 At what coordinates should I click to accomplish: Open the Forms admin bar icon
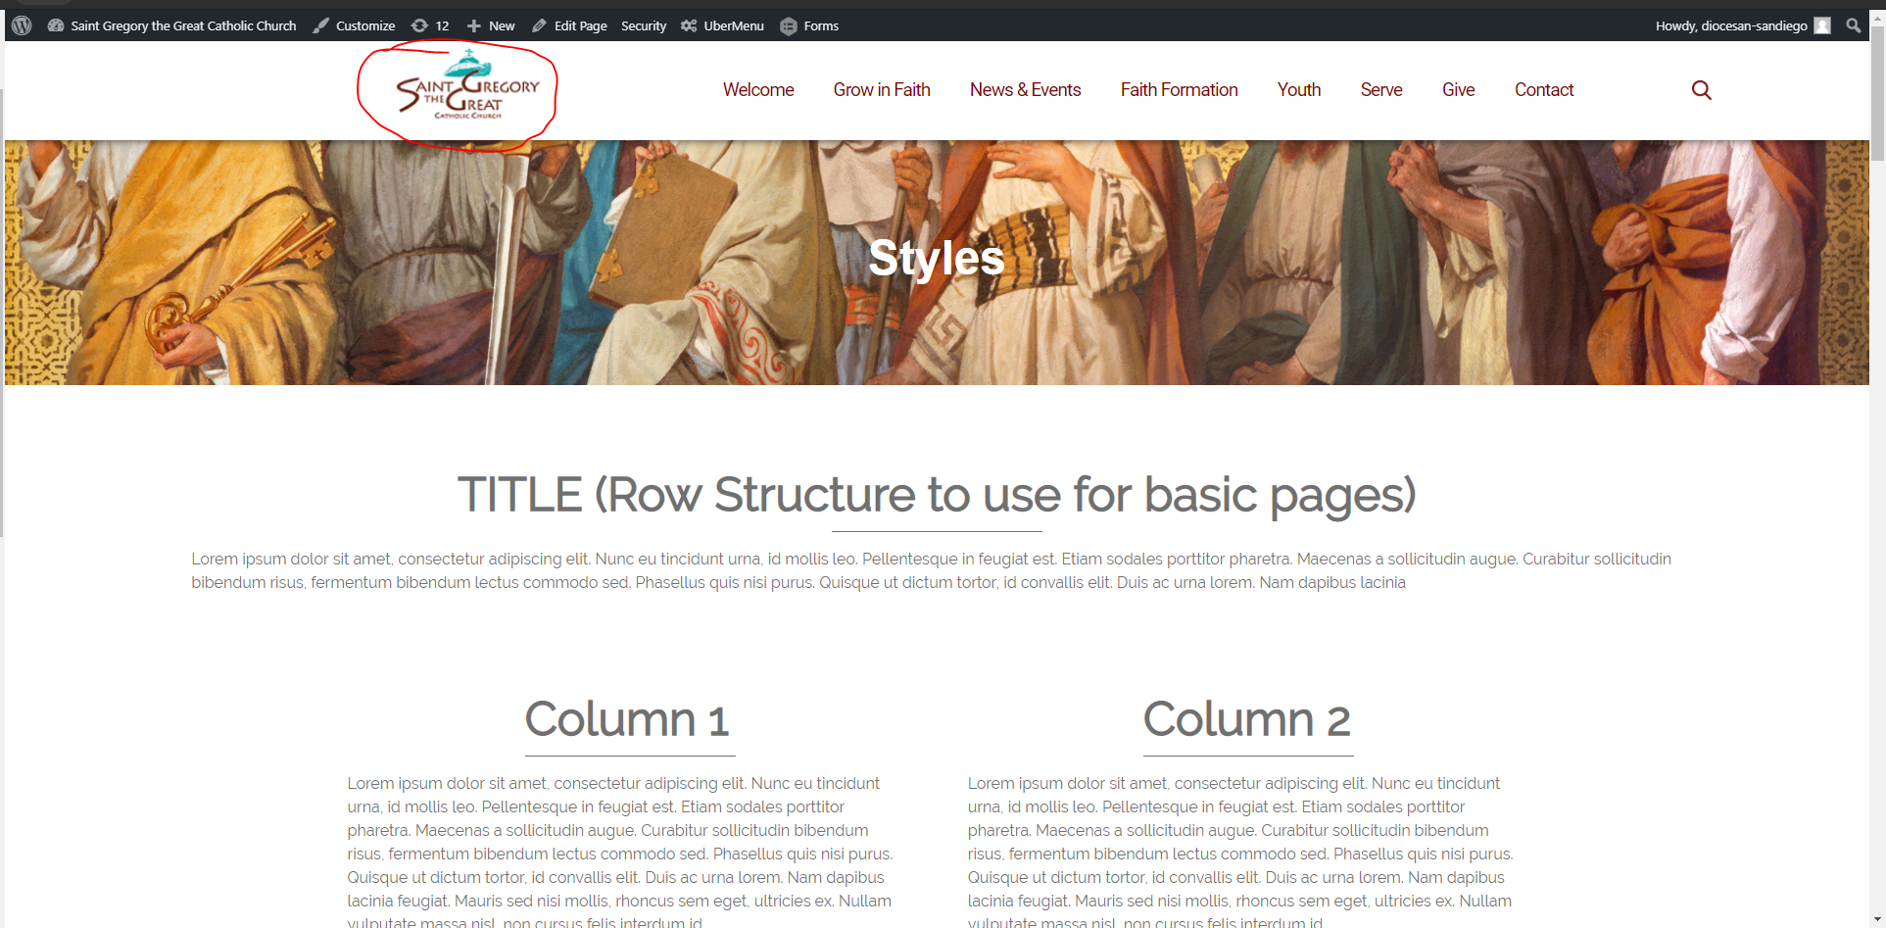[x=789, y=26]
